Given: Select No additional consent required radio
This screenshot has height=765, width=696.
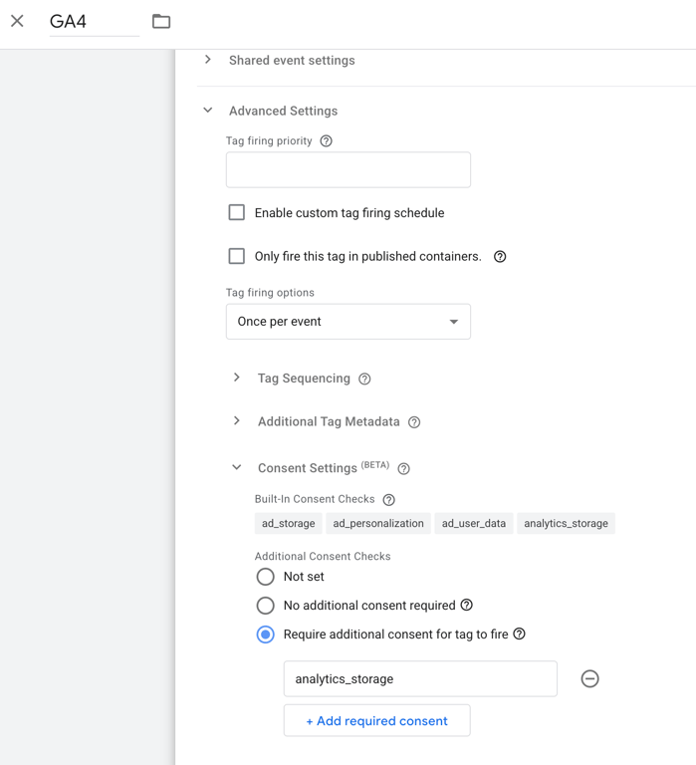Looking at the screenshot, I should pyautogui.click(x=265, y=606).
